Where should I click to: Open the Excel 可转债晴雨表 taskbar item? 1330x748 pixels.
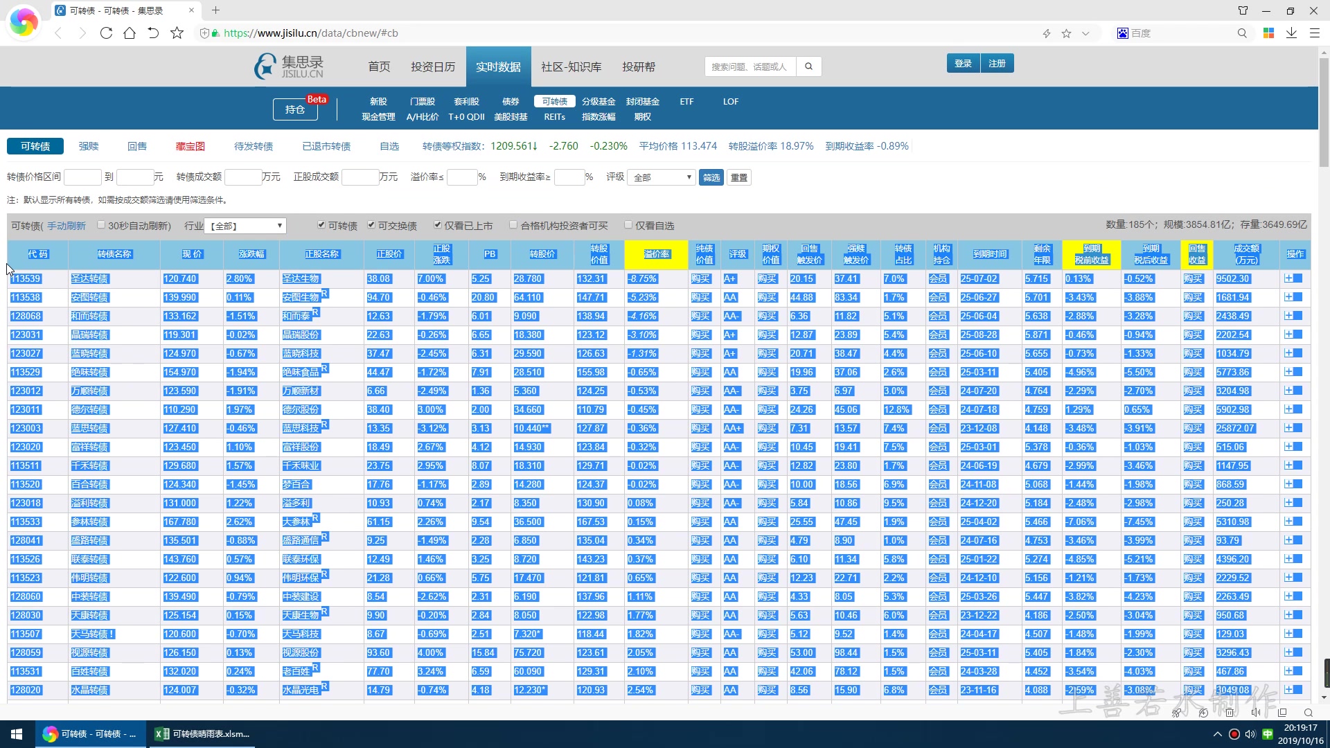point(202,734)
